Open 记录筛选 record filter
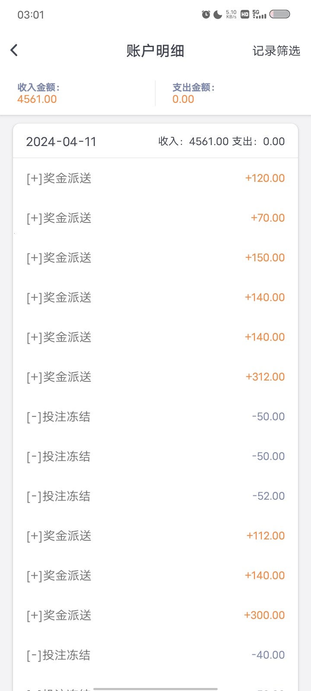The width and height of the screenshot is (311, 691). coord(276,51)
